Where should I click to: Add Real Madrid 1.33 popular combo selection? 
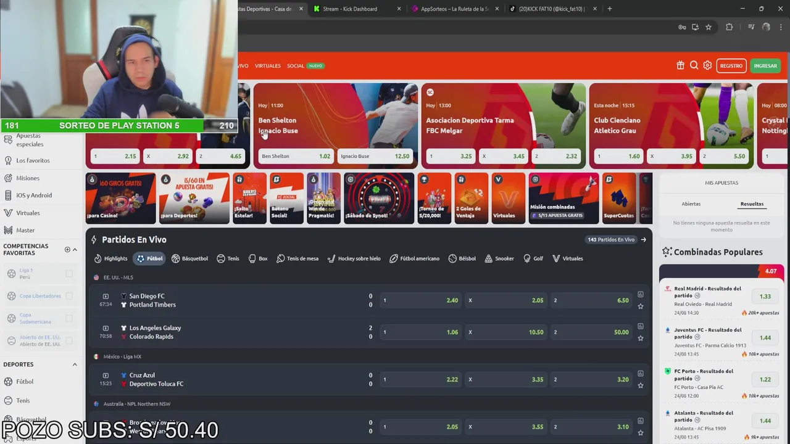click(765, 297)
